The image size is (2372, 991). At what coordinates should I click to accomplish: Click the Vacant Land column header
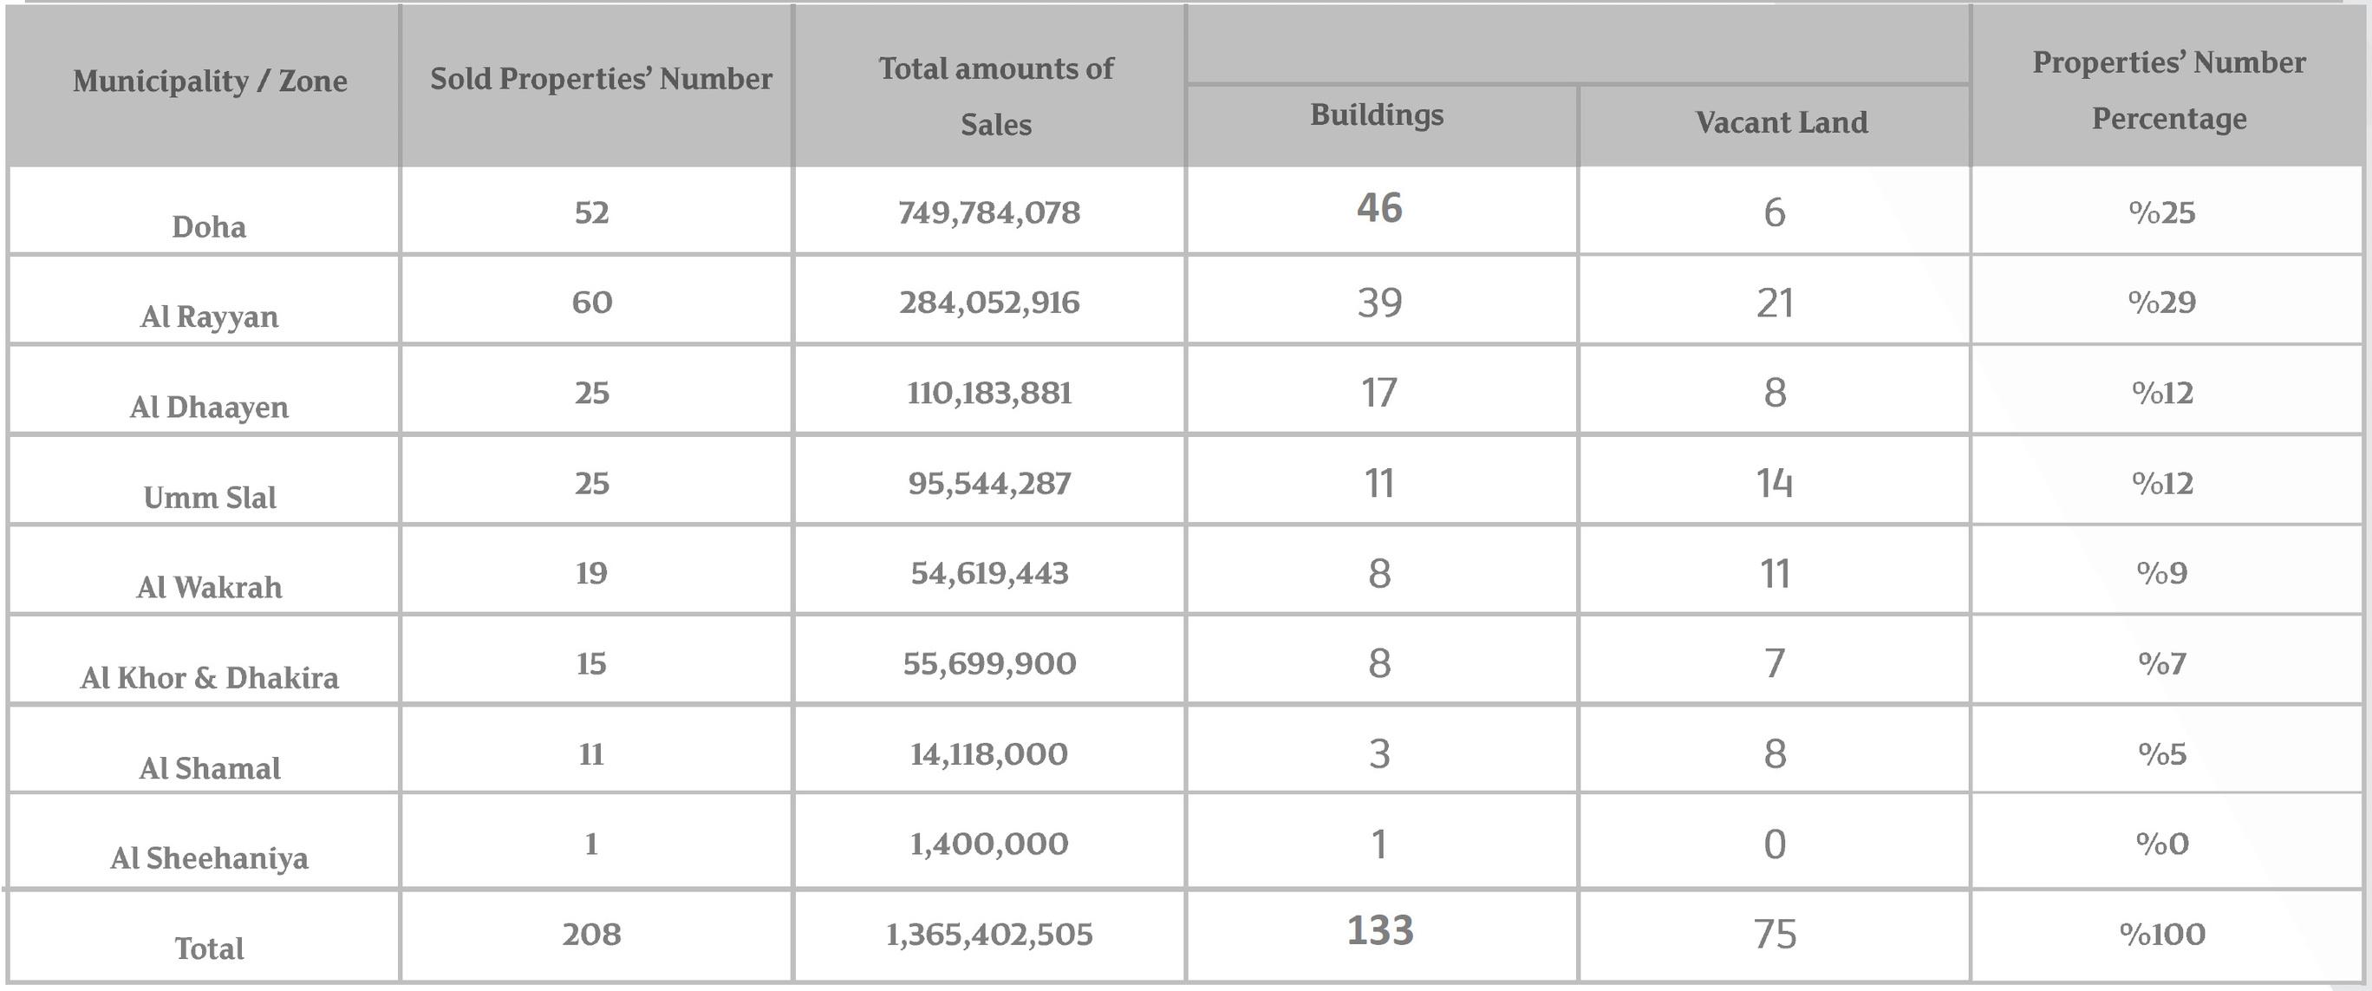pyautogui.click(x=1781, y=122)
